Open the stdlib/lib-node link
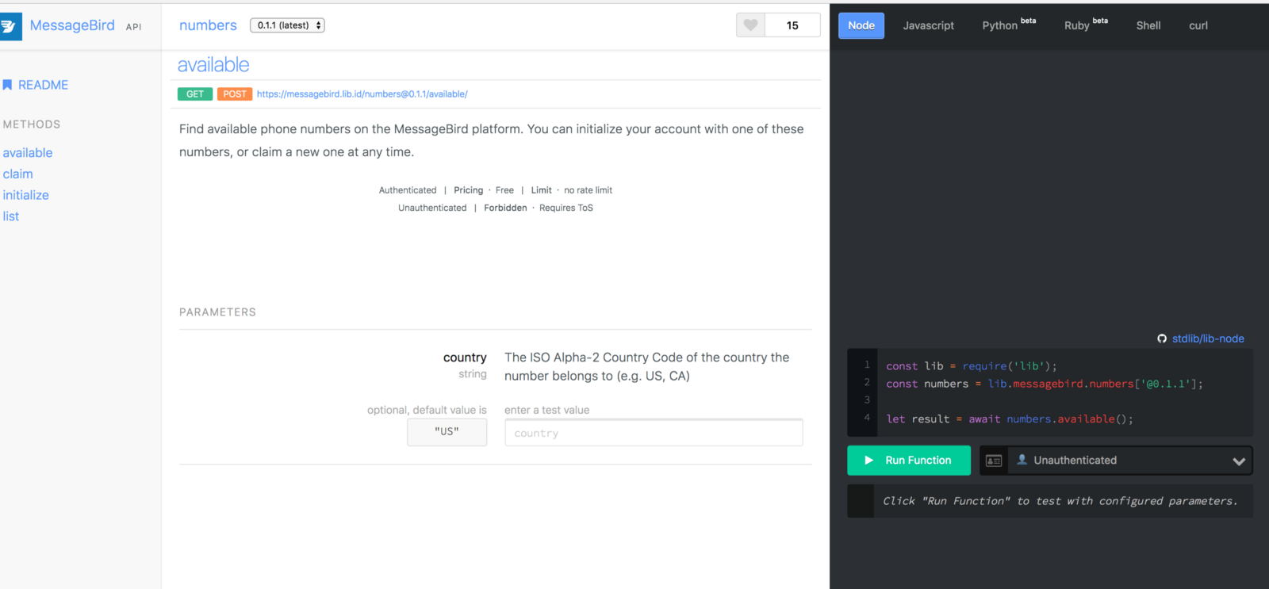Image resolution: width=1269 pixels, height=589 pixels. [1208, 338]
